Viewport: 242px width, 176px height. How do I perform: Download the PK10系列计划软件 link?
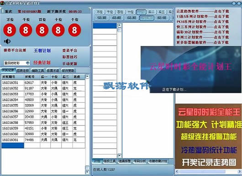[x=203, y=22]
